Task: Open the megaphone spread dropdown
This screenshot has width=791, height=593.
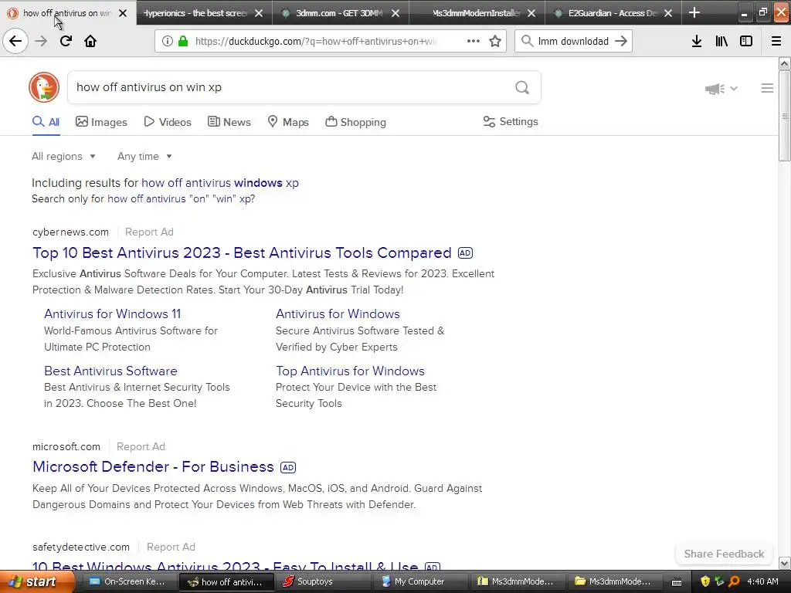Action: 721,89
